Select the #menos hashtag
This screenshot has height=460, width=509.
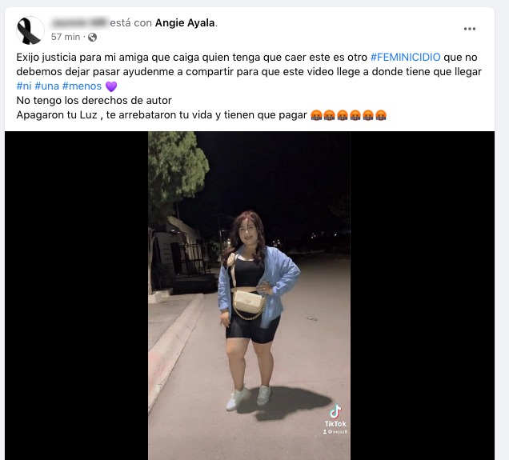pyautogui.click(x=82, y=86)
